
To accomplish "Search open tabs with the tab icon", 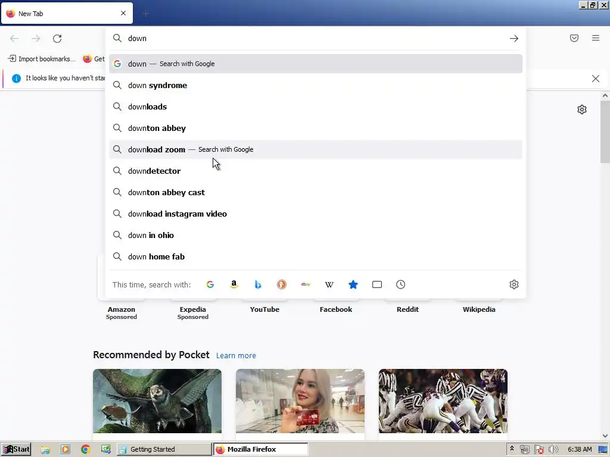I will (377, 284).
